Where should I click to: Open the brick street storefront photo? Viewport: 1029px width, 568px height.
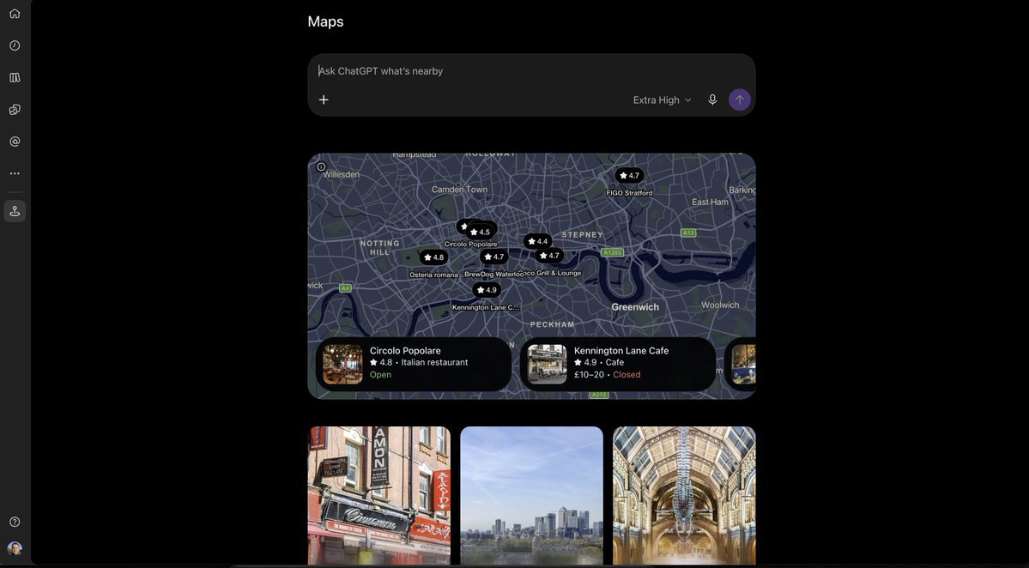379,495
